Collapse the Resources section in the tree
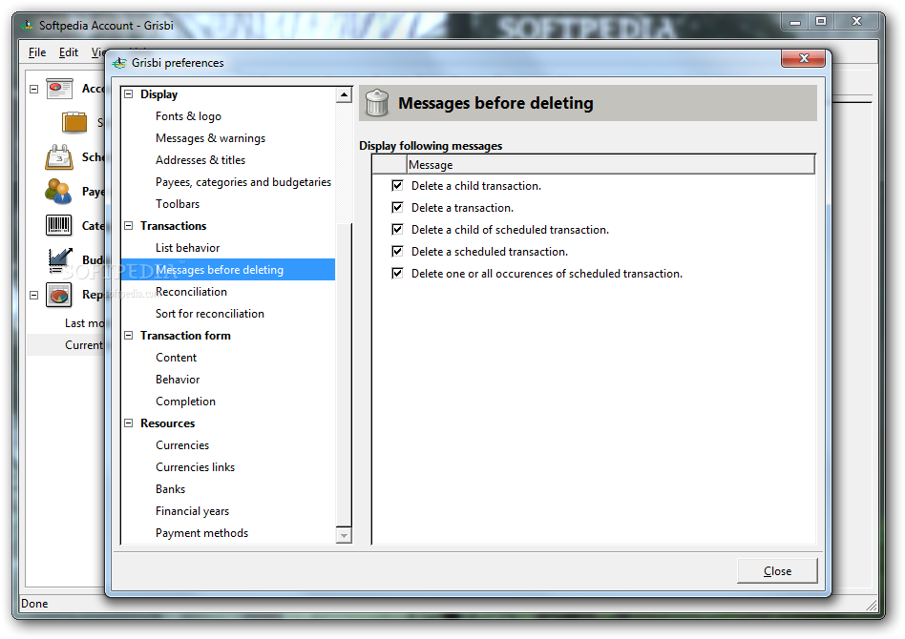This screenshot has height=639, width=905. click(x=129, y=423)
